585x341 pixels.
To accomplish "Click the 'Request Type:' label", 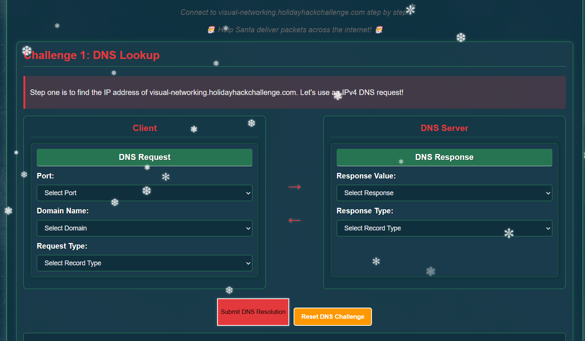I will [x=62, y=246].
